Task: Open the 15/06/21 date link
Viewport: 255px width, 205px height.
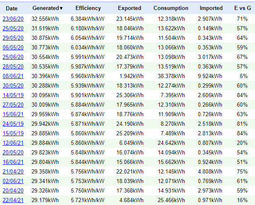Action: click(x=13, y=114)
